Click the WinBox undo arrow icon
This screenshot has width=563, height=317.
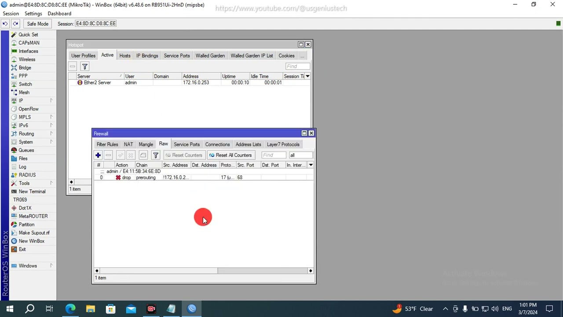(x=5, y=23)
